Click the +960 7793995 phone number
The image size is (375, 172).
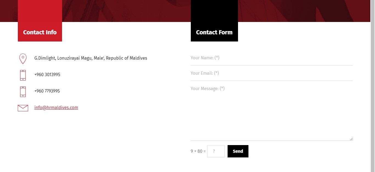pyautogui.click(x=47, y=91)
